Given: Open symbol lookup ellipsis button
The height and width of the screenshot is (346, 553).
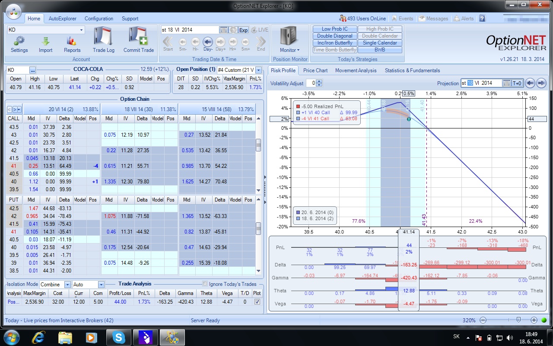Looking at the screenshot, I should coord(32,70).
